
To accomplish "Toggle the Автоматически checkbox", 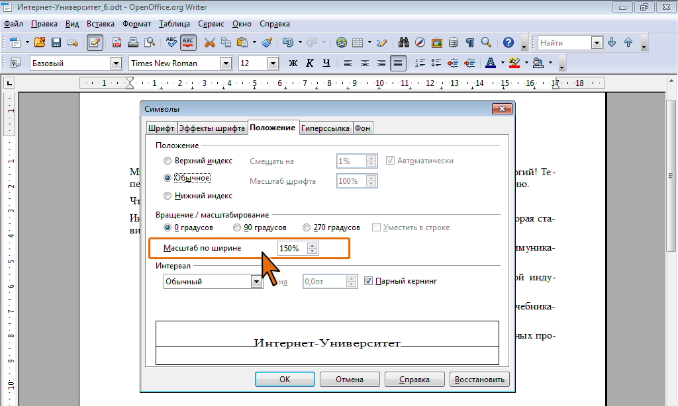I will click(390, 161).
